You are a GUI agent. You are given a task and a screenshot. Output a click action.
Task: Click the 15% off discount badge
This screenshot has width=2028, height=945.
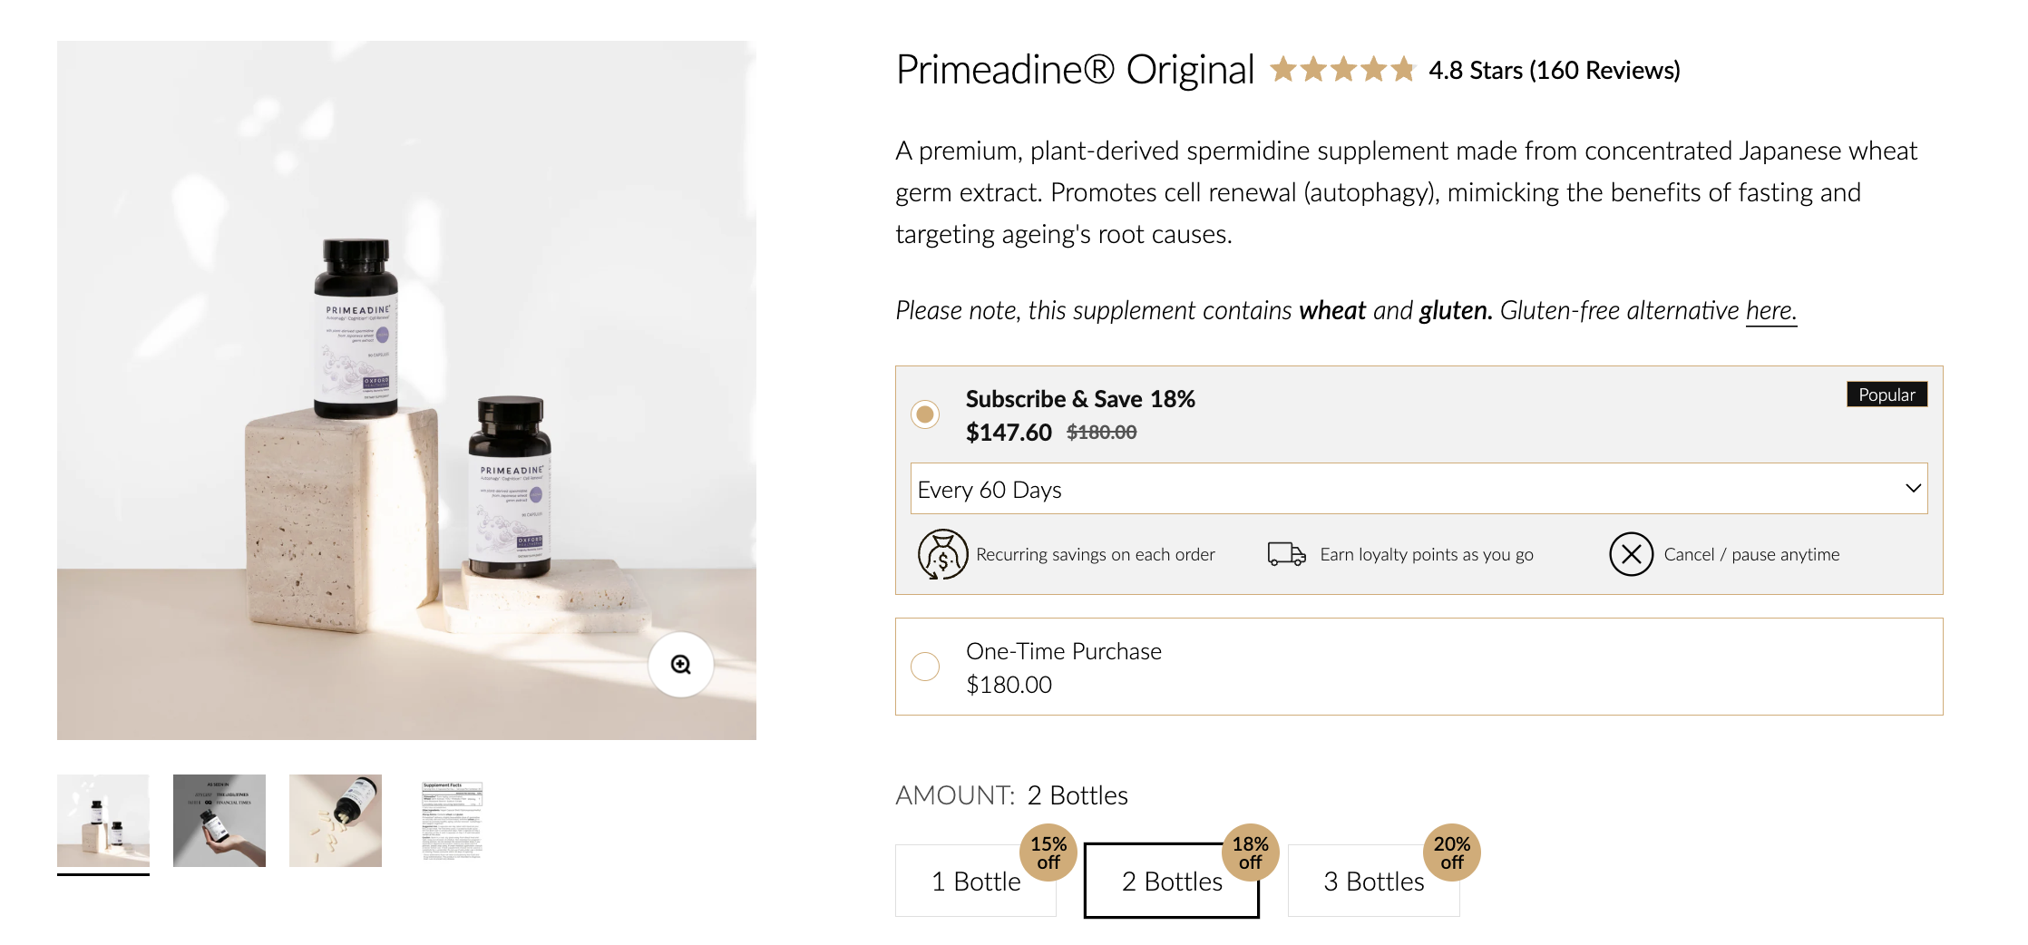coord(1048,852)
